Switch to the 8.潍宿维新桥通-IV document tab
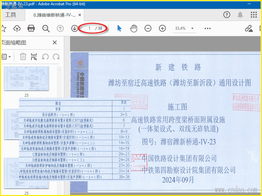This screenshot has width=262, height=196. tap(54, 15)
